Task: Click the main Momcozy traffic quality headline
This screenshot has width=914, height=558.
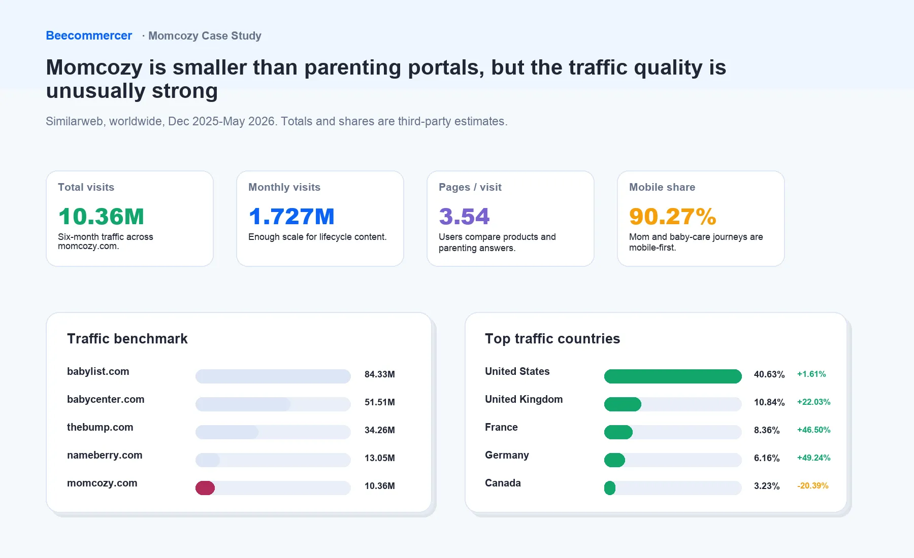Action: 386,79
